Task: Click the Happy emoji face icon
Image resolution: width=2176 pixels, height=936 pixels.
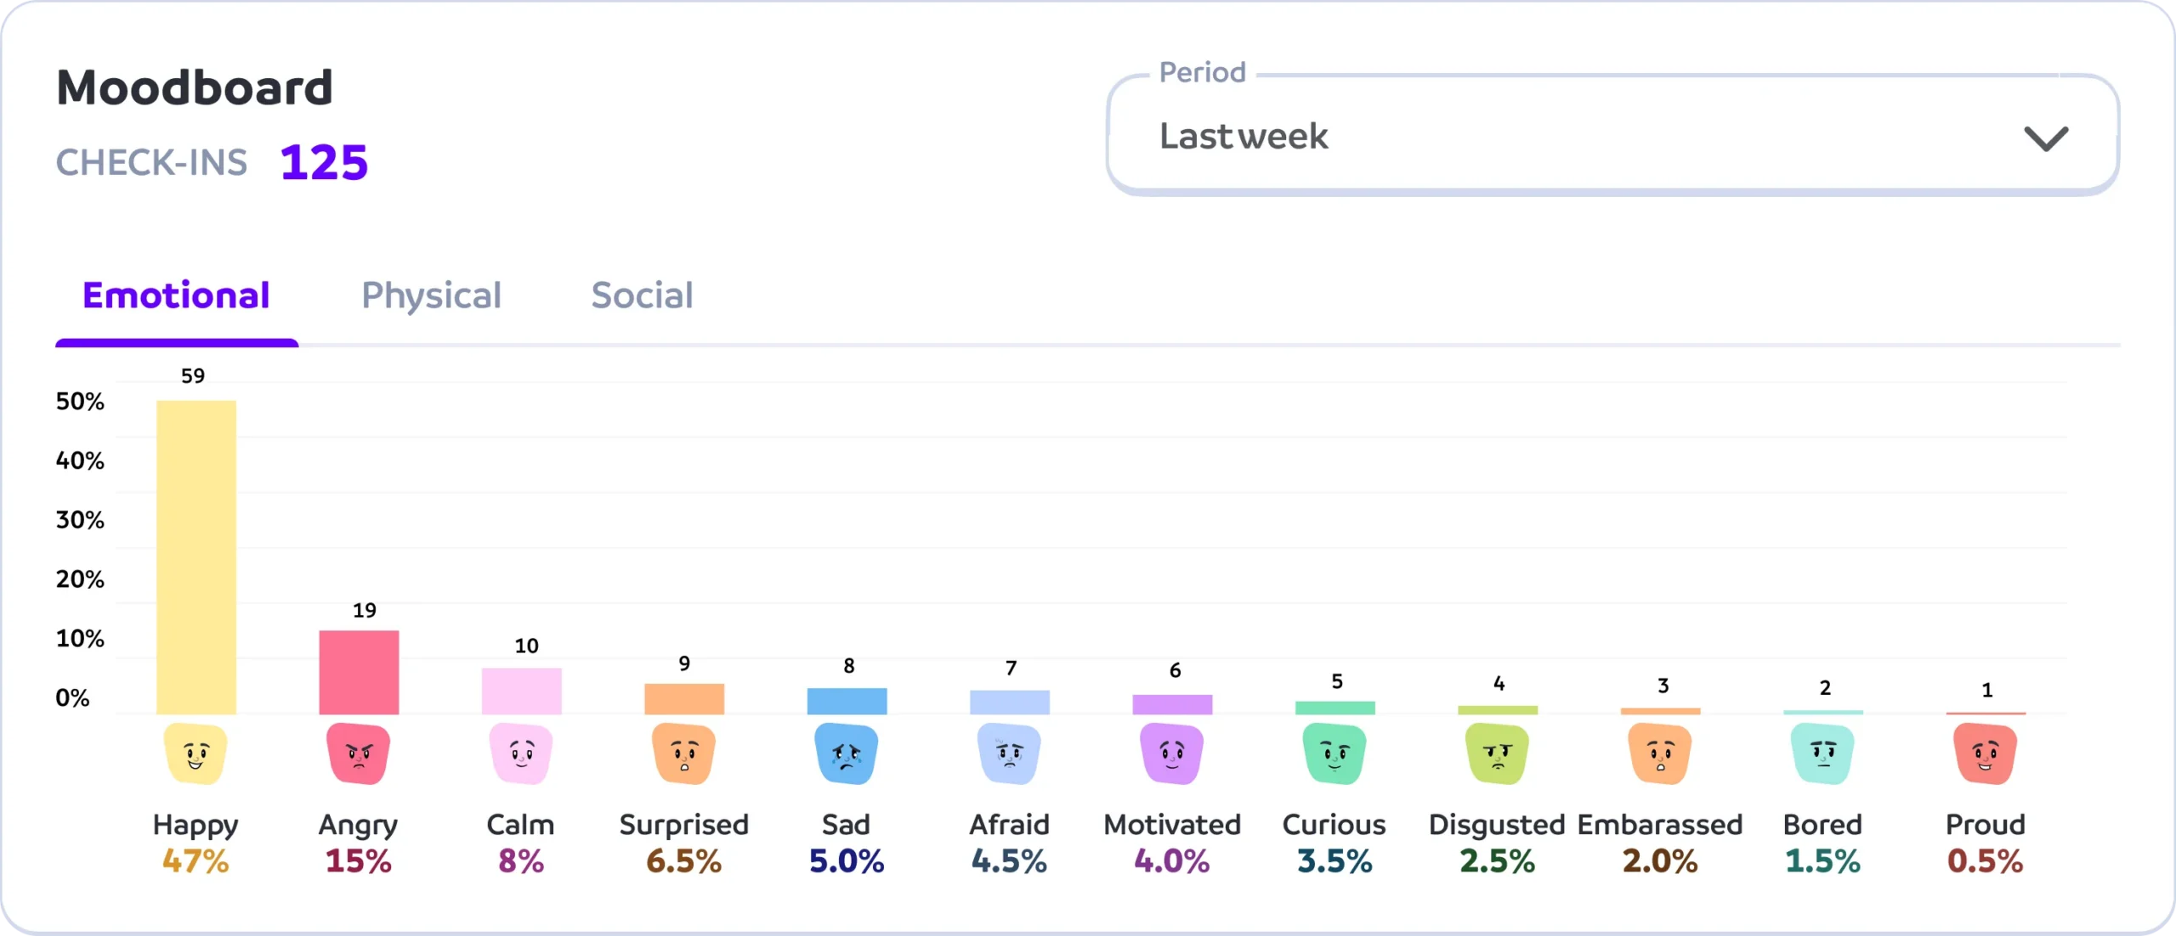Action: 195,753
